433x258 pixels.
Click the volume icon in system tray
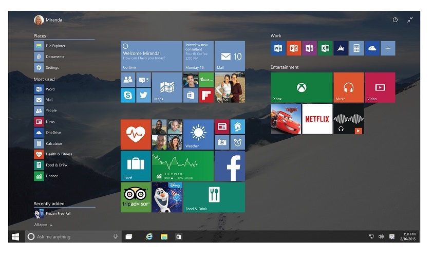(381, 236)
